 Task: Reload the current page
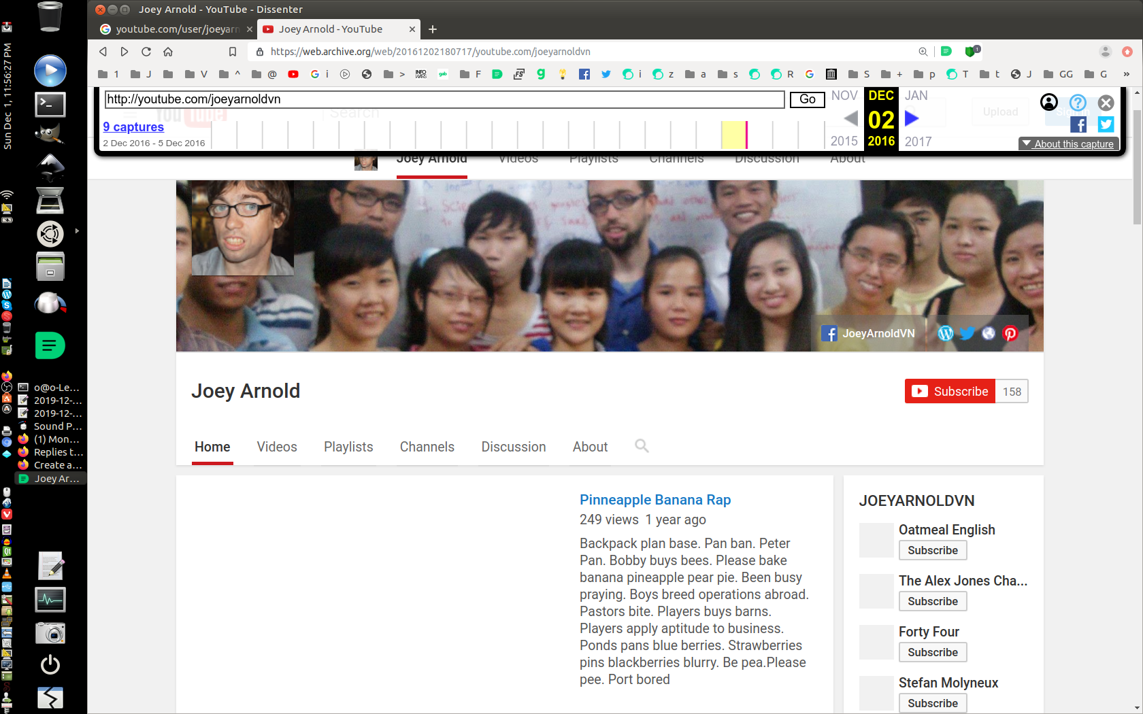[x=146, y=52]
